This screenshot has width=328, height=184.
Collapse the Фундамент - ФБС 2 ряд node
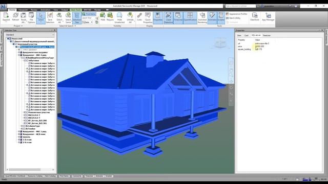(x=19, y=55)
